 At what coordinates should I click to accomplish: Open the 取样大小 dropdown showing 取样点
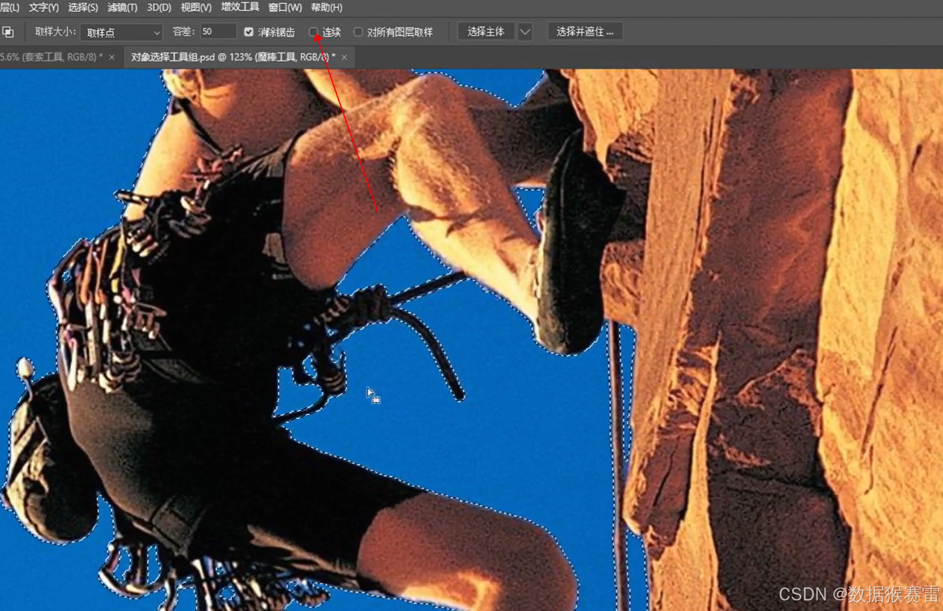click(121, 32)
